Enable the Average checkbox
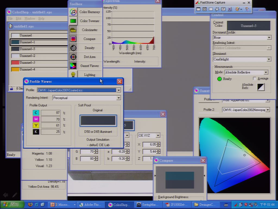The width and height of the screenshot is (278, 209). click(x=254, y=78)
